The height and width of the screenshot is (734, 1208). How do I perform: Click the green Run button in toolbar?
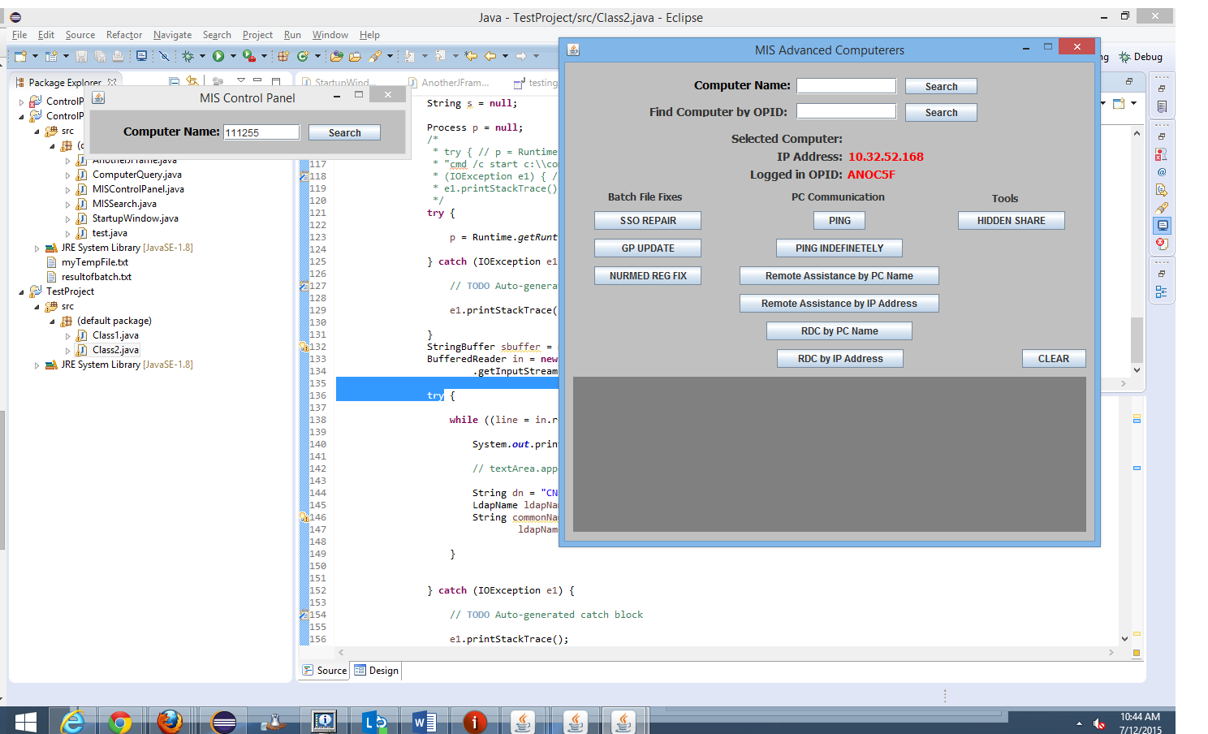(x=218, y=56)
